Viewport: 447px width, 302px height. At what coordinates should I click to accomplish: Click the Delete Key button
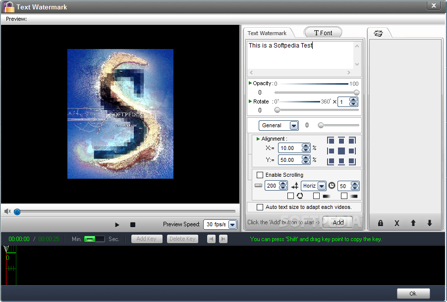pos(182,239)
